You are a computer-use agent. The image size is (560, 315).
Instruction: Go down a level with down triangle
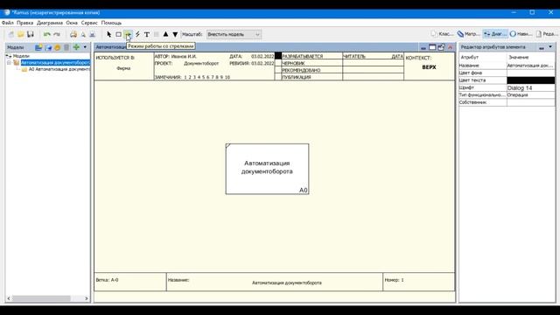(x=175, y=34)
